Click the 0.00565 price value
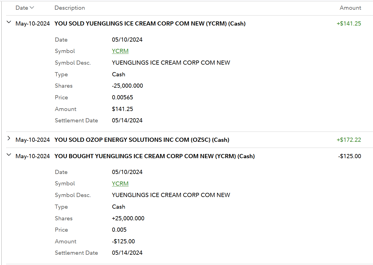 (x=122, y=97)
